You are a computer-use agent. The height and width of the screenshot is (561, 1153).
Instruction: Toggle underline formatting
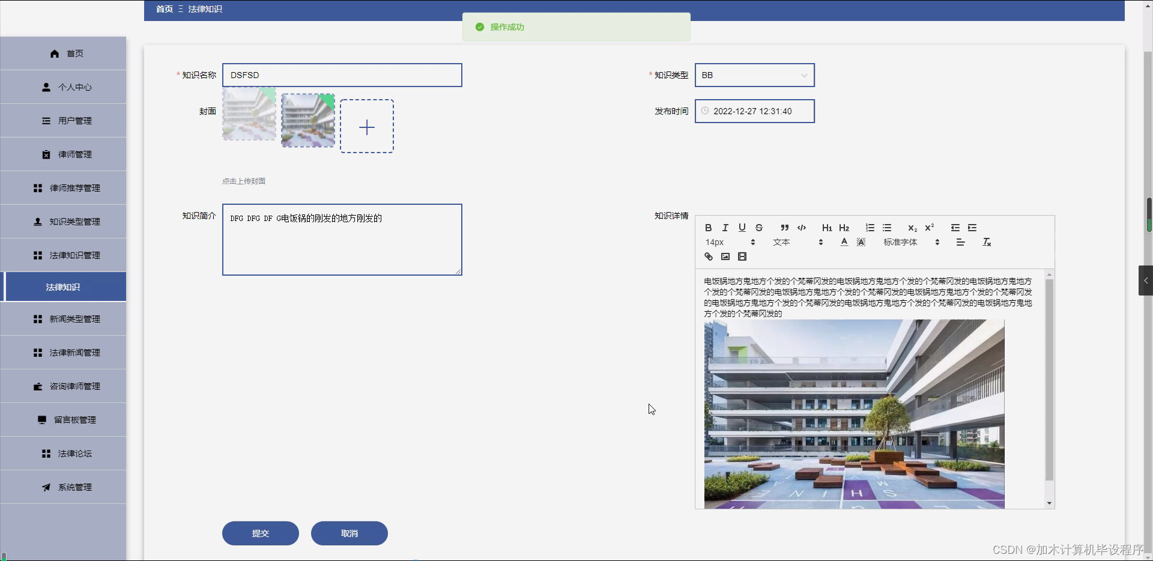(742, 228)
